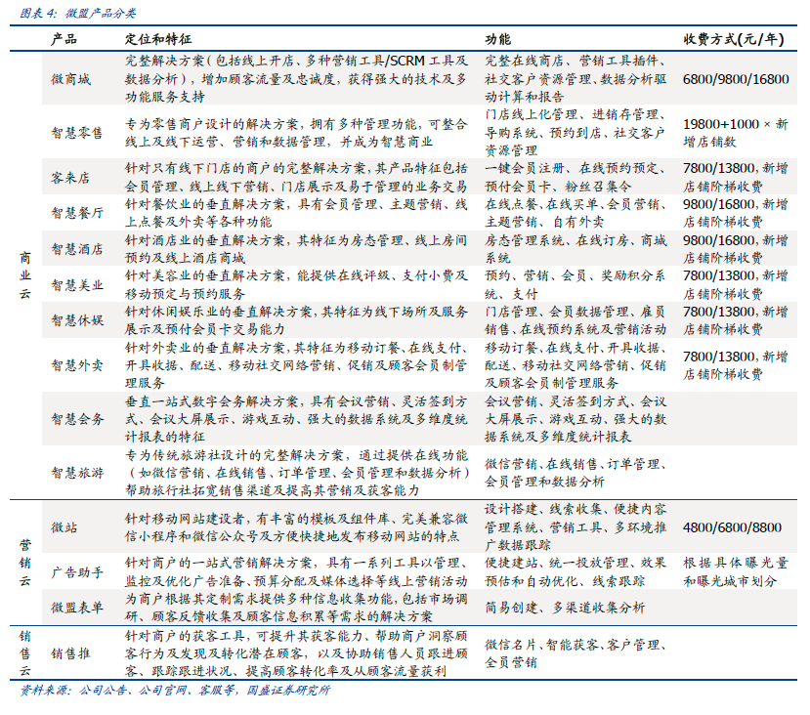Select the 智慧零售 product cell

[77, 133]
